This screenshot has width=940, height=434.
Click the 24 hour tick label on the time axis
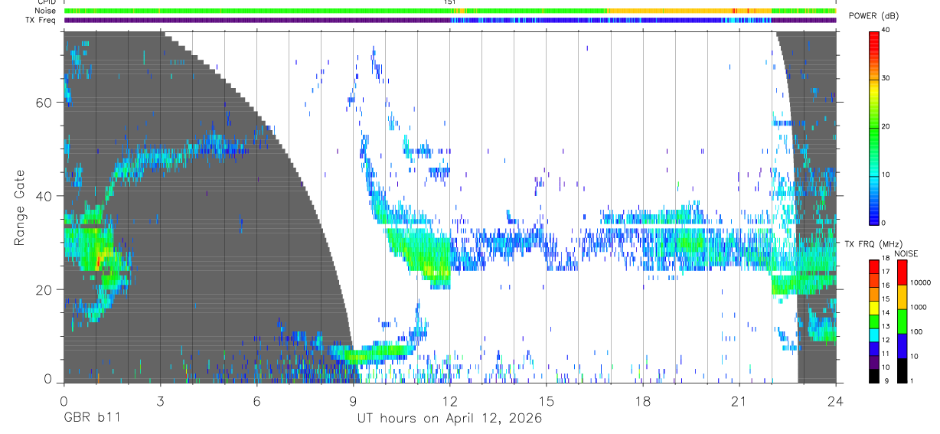point(836,401)
